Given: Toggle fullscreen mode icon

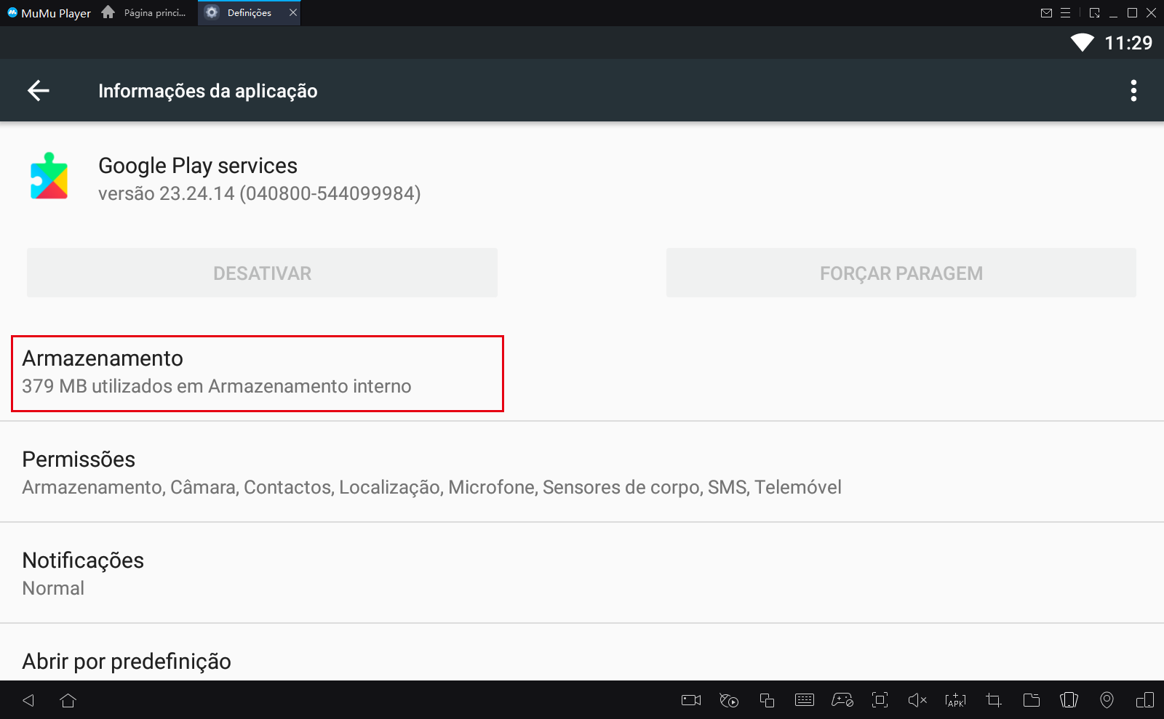Looking at the screenshot, I should click(x=880, y=700).
